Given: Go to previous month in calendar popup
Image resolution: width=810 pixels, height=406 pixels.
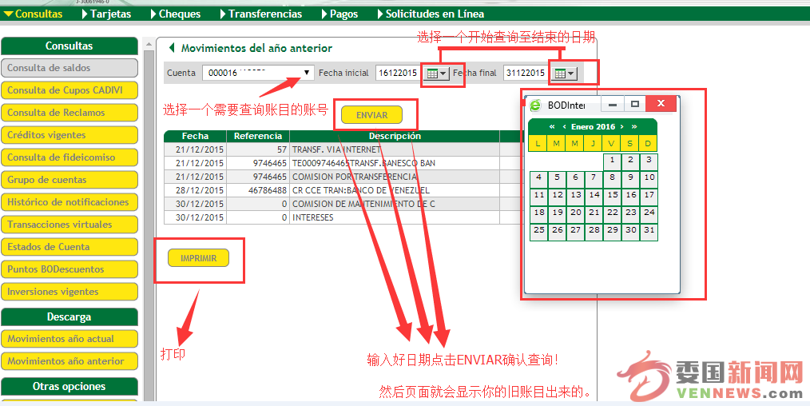Looking at the screenshot, I should coord(564,126).
